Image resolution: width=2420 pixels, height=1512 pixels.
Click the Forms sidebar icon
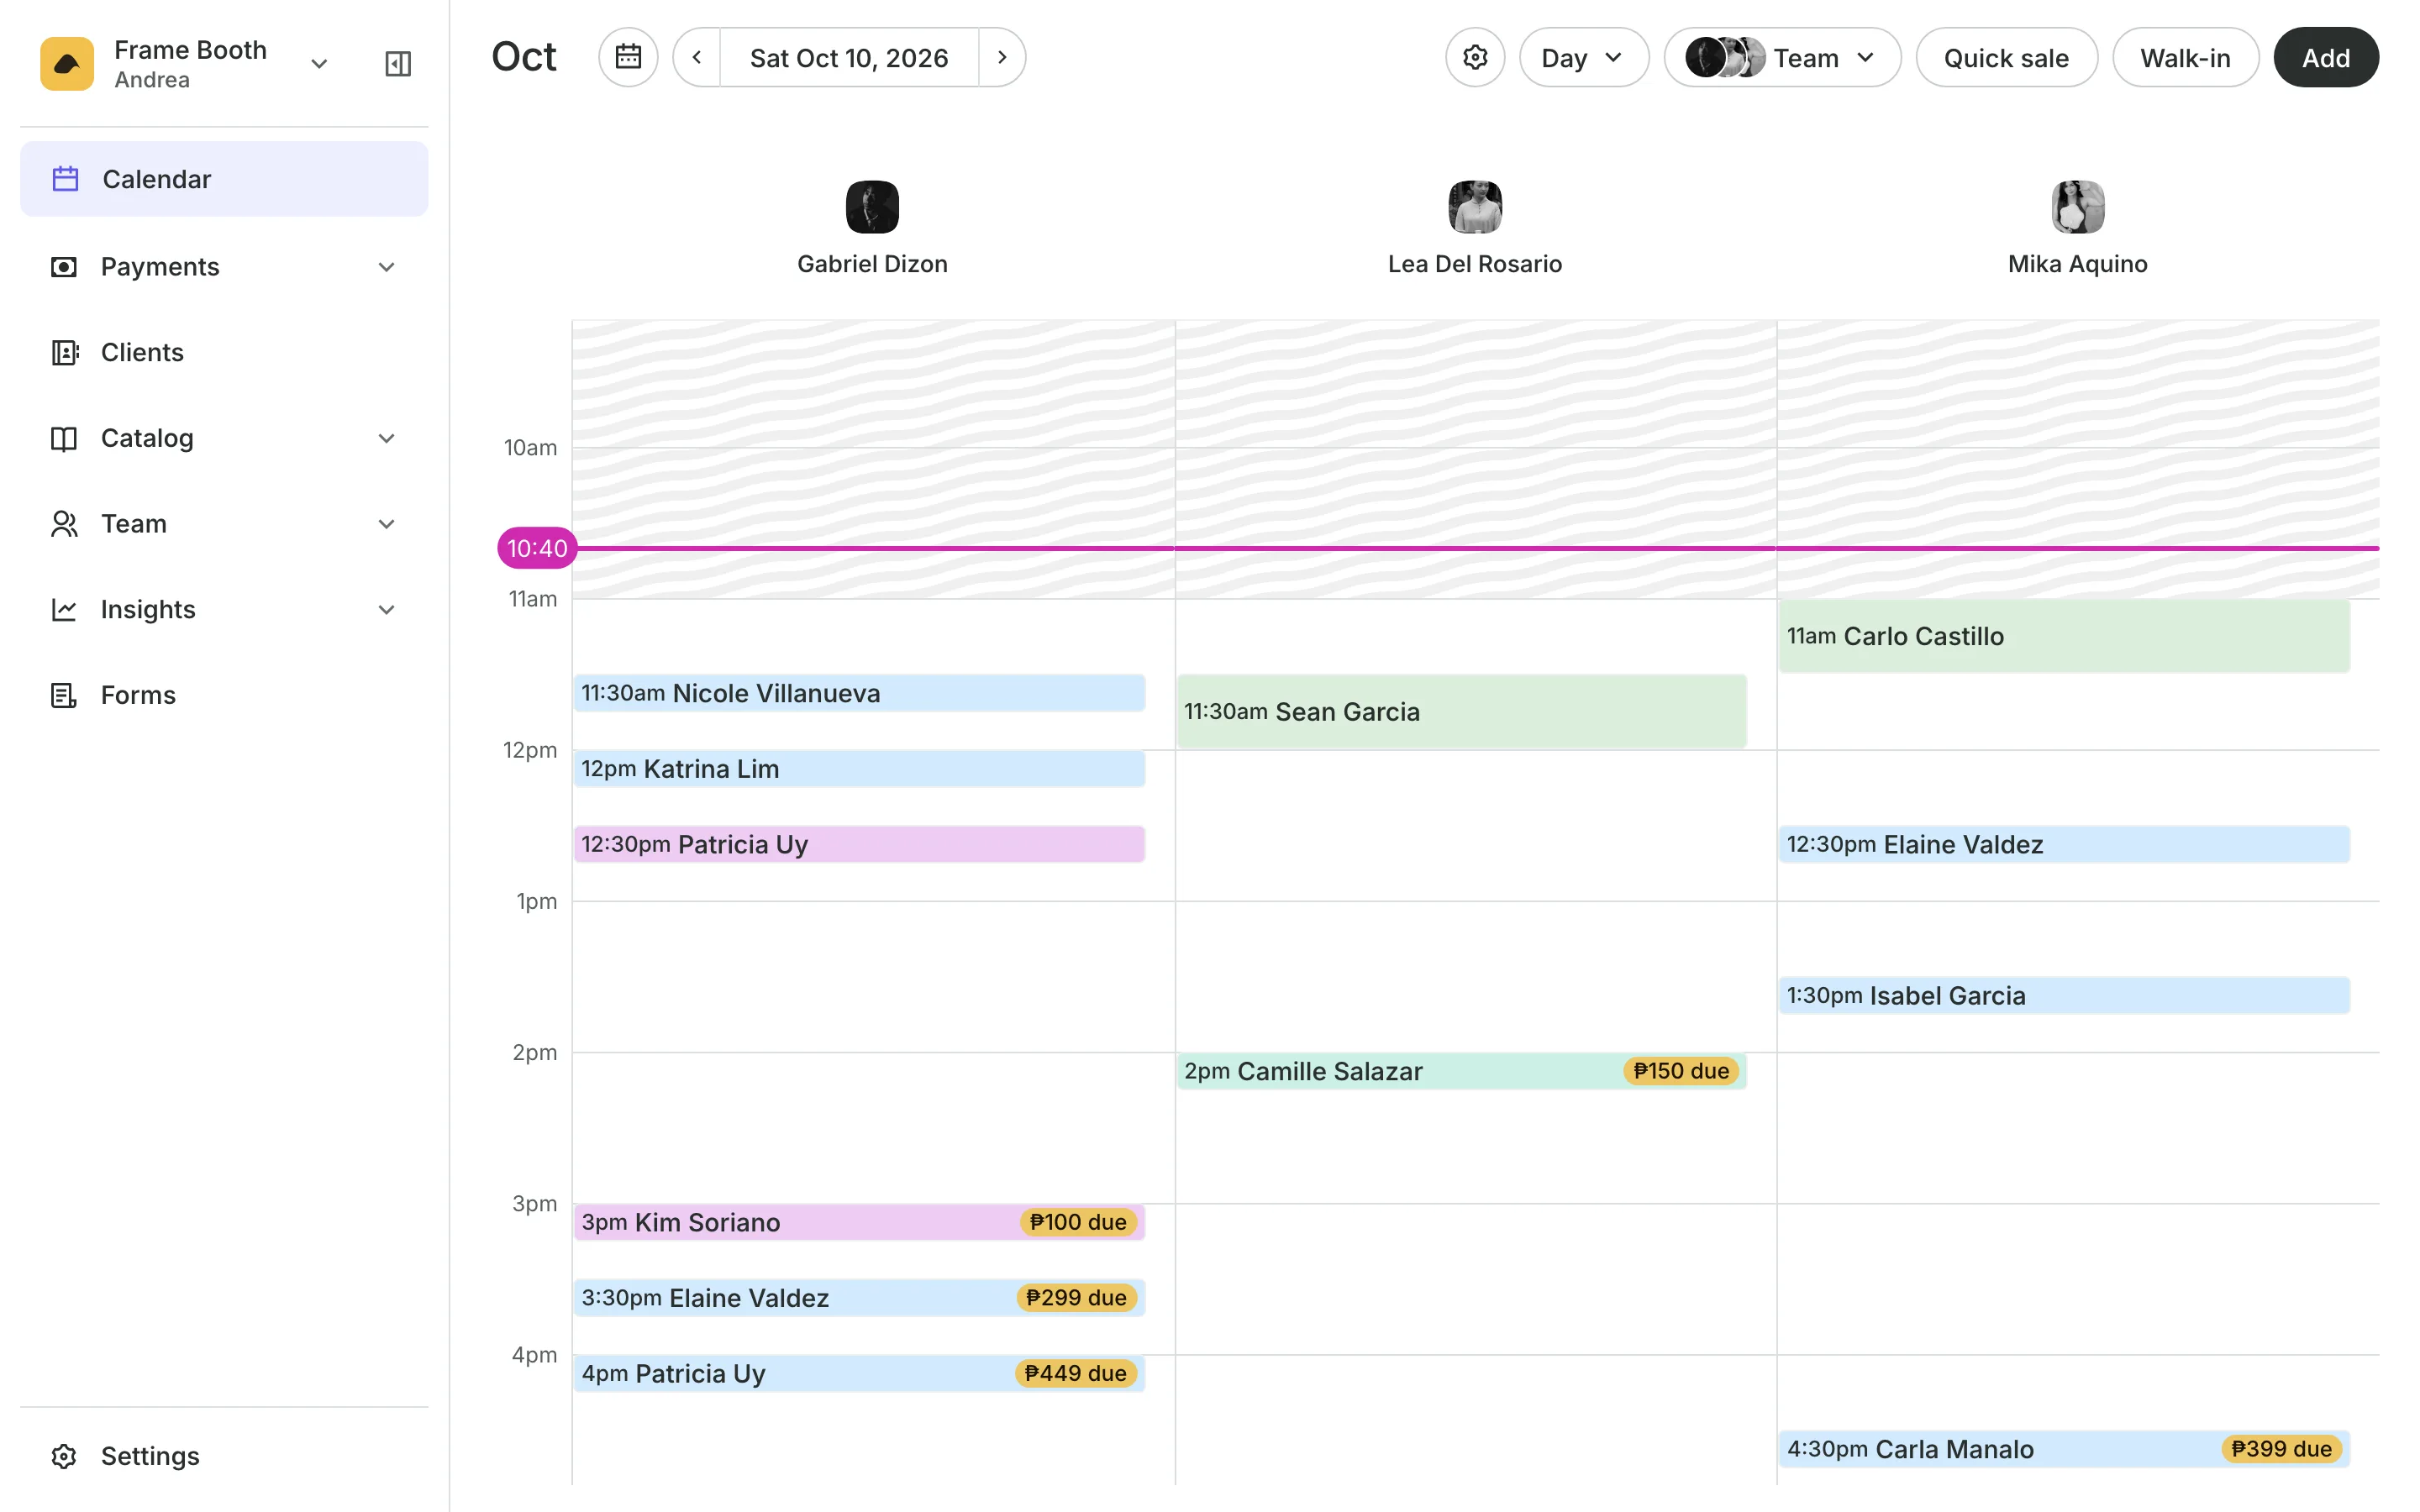(x=64, y=695)
